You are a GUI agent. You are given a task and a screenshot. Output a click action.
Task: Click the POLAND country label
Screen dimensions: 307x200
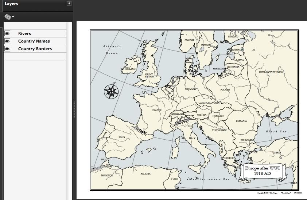point(225,89)
